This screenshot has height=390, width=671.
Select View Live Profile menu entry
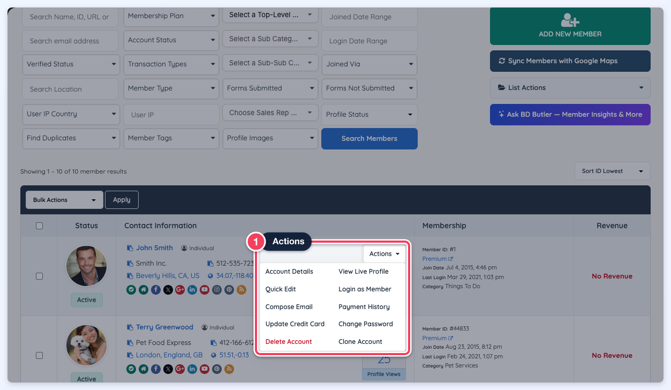tap(364, 272)
